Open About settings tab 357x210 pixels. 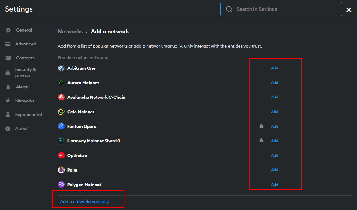22,128
